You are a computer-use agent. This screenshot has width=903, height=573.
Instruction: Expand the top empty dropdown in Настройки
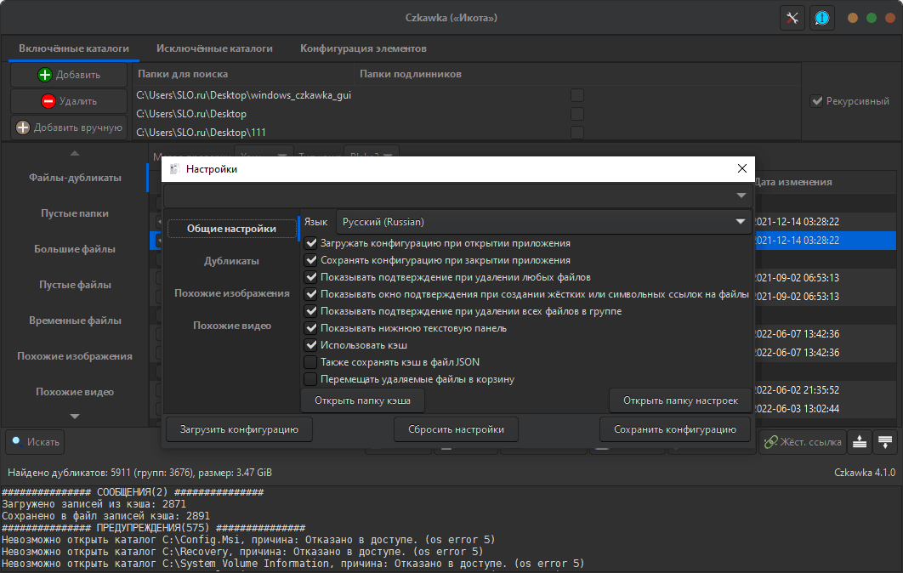tap(457, 196)
